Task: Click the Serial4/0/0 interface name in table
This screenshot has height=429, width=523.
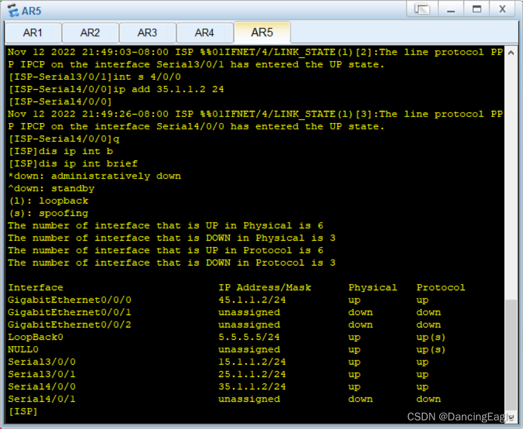Action: tap(41, 386)
